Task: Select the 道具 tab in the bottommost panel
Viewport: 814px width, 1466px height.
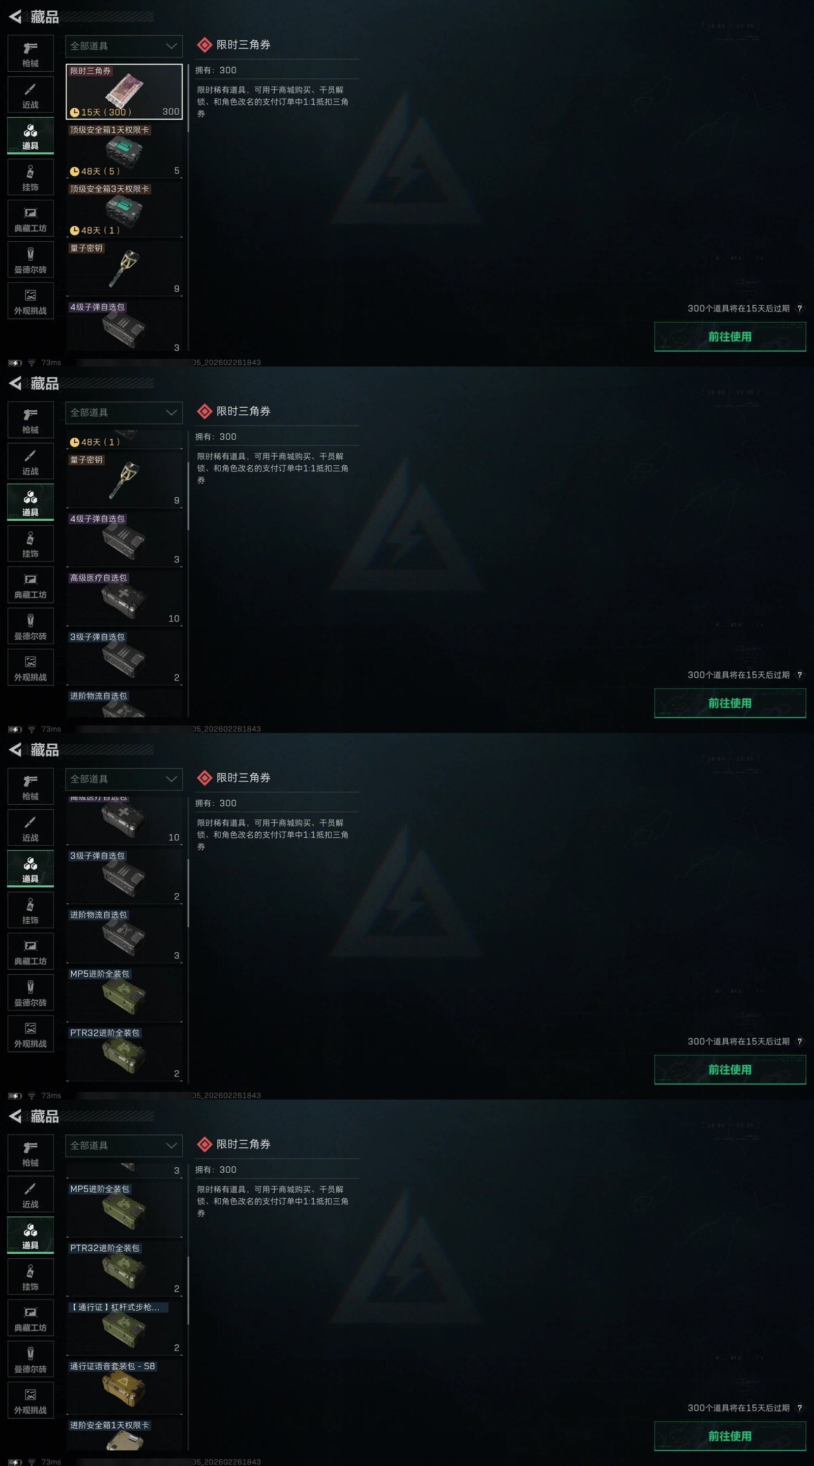Action: click(x=30, y=1236)
